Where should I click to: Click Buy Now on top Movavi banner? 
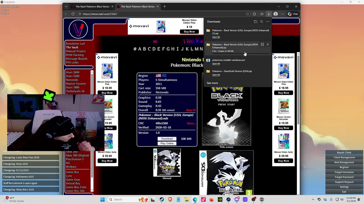189,32
